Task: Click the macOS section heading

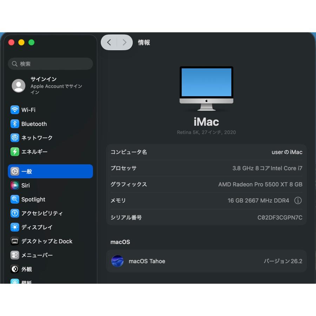Action: [120, 242]
